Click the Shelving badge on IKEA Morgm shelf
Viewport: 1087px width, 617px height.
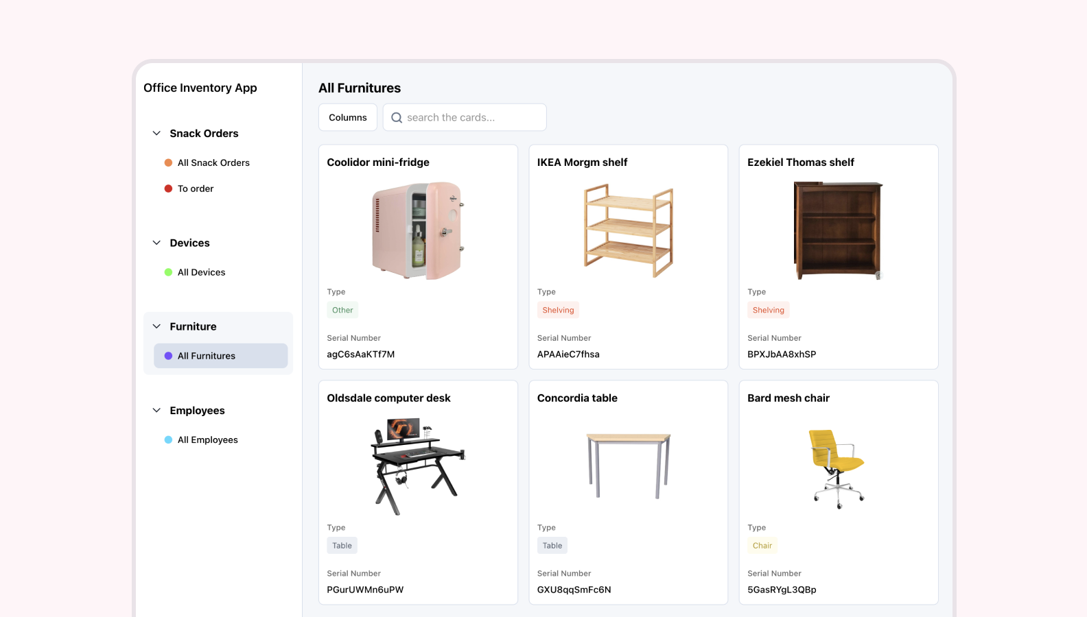[558, 310]
